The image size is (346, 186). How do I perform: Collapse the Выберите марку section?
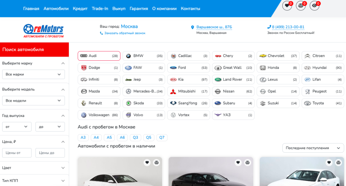coord(63,63)
